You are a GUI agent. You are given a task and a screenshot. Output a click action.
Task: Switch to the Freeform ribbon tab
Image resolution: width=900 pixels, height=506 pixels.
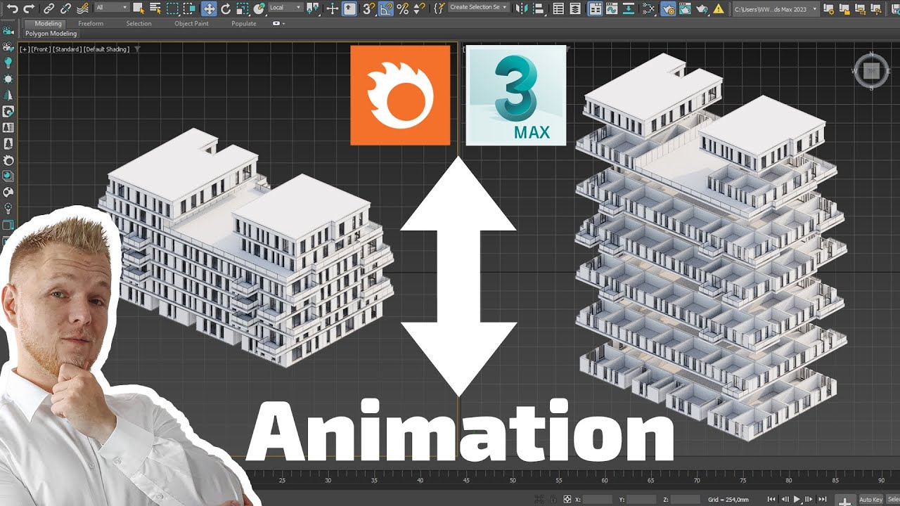[91, 23]
